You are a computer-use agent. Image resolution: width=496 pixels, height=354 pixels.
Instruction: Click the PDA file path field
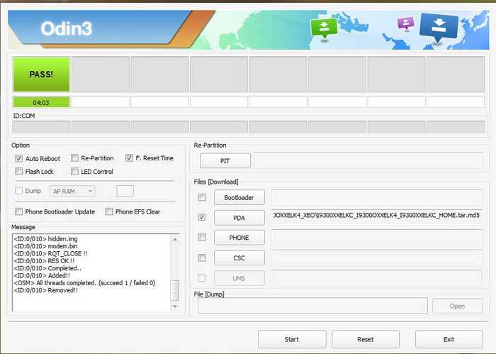click(x=376, y=216)
